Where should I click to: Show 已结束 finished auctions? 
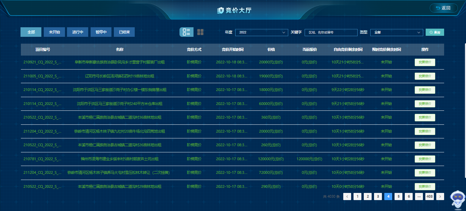click(x=124, y=32)
